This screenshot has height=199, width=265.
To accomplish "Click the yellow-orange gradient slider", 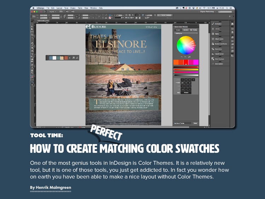I will point(186,70).
